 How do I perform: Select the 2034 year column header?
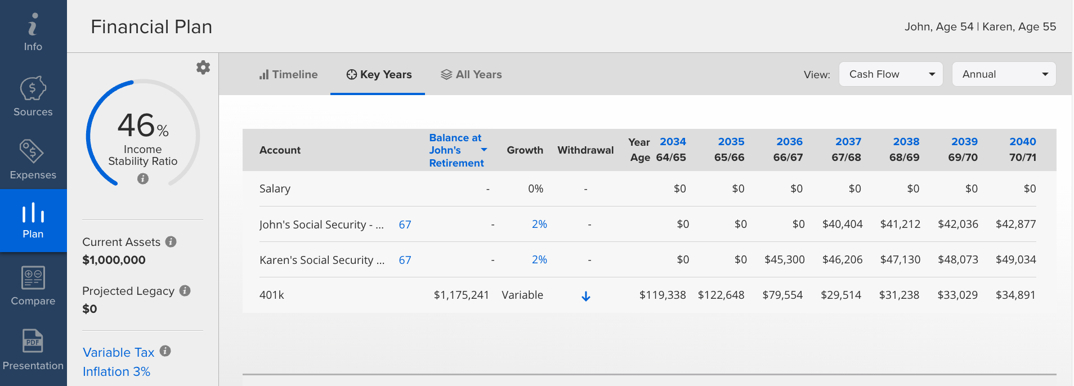click(x=673, y=142)
